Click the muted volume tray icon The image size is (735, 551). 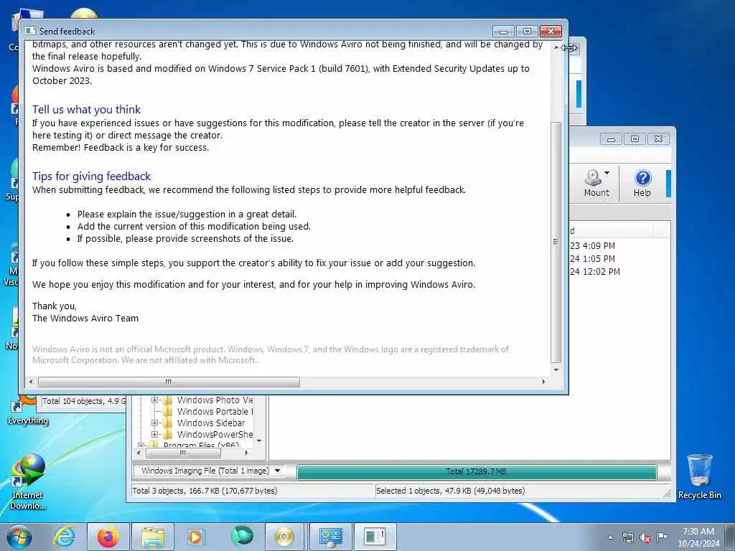645,537
